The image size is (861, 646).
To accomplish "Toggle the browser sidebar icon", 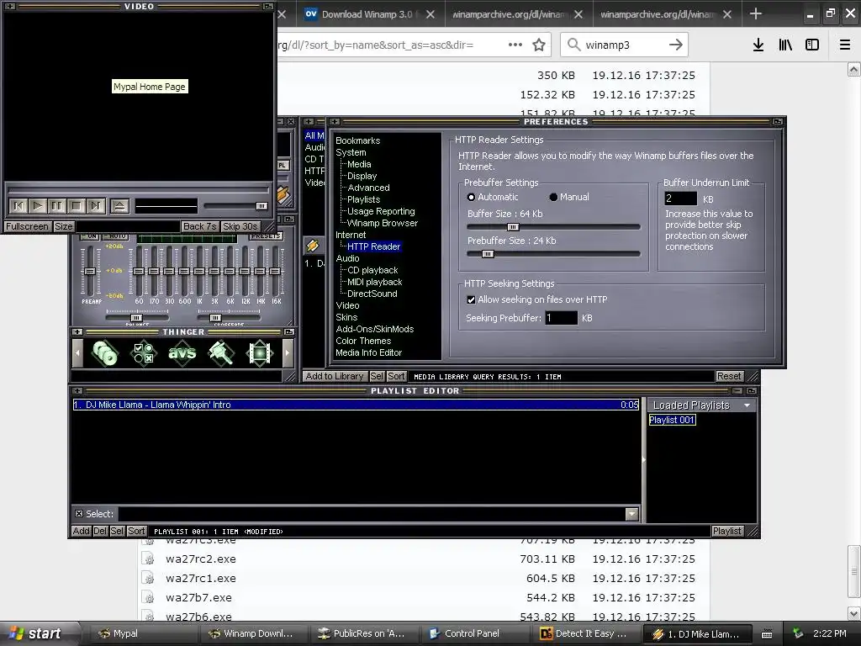I will point(812,45).
